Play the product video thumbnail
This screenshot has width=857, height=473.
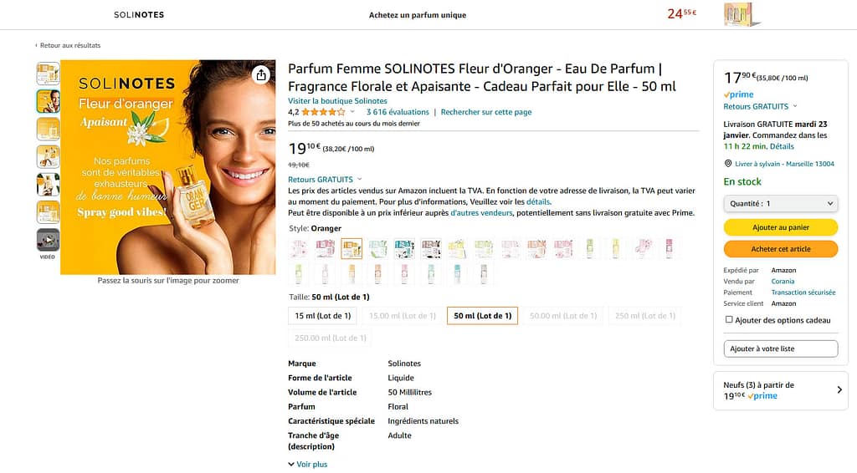[48, 240]
